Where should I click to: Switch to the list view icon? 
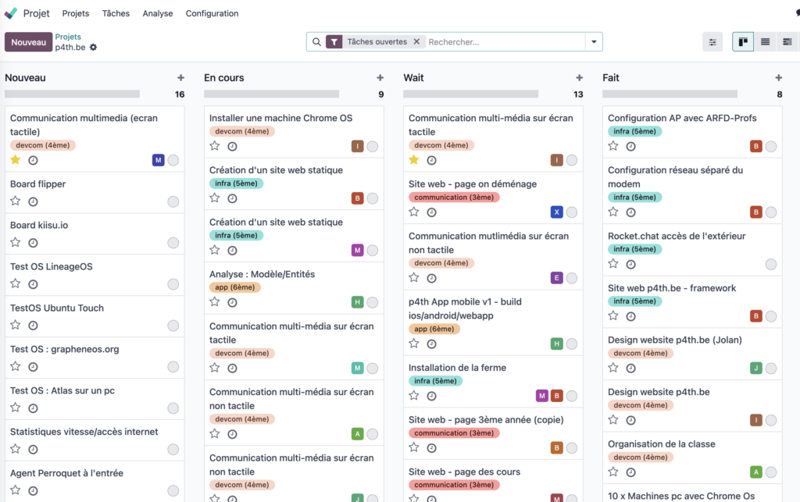coord(765,42)
